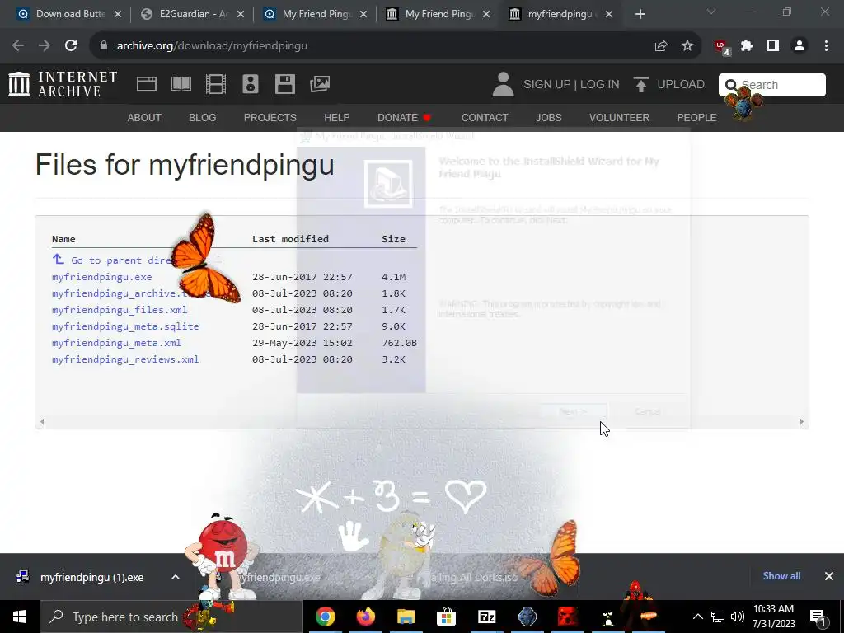The image size is (844, 633).
Task: Click the user avatar icon beside Sign Up
Action: point(504,85)
